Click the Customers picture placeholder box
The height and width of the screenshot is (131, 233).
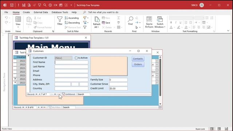pos(109,66)
